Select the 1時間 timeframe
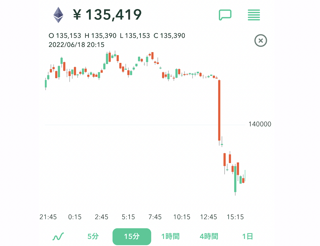The height and width of the screenshot is (246, 320). pyautogui.click(x=170, y=236)
